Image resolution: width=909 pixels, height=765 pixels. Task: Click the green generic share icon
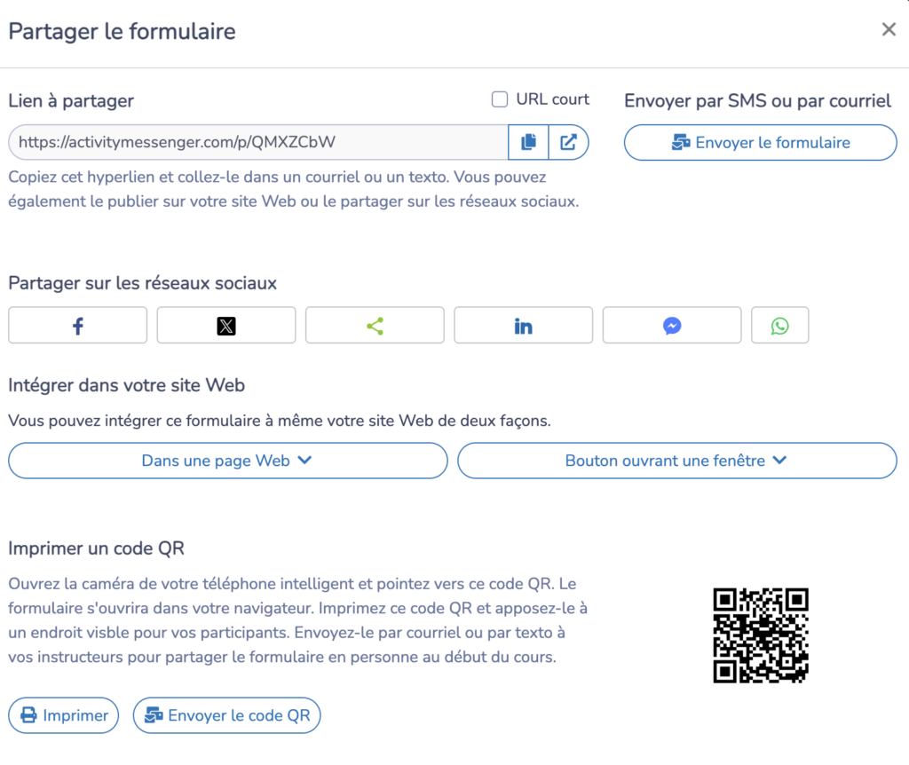click(x=375, y=326)
